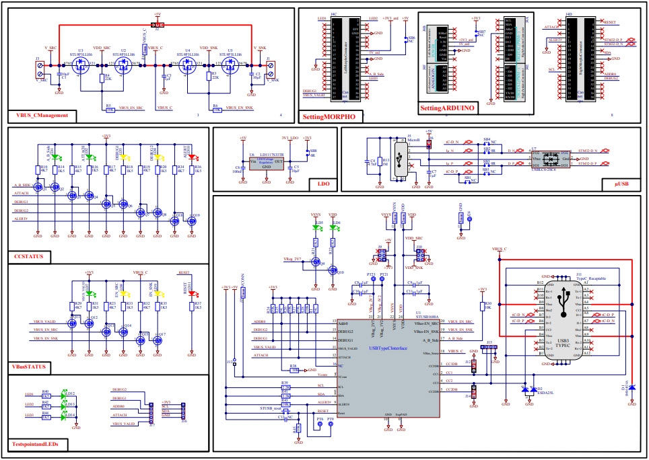
Task: Click the VBUS_EN_SRC net label
Action: [x=132, y=106]
